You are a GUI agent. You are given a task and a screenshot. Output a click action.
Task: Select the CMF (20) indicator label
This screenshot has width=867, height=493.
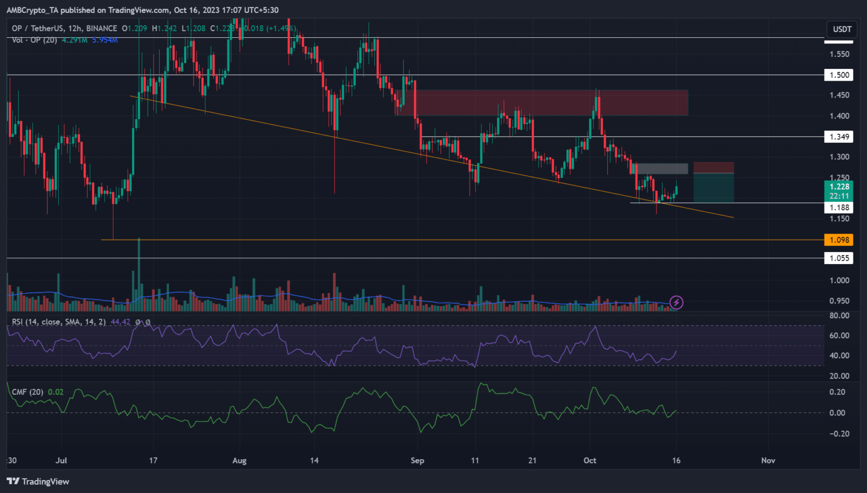pos(28,392)
